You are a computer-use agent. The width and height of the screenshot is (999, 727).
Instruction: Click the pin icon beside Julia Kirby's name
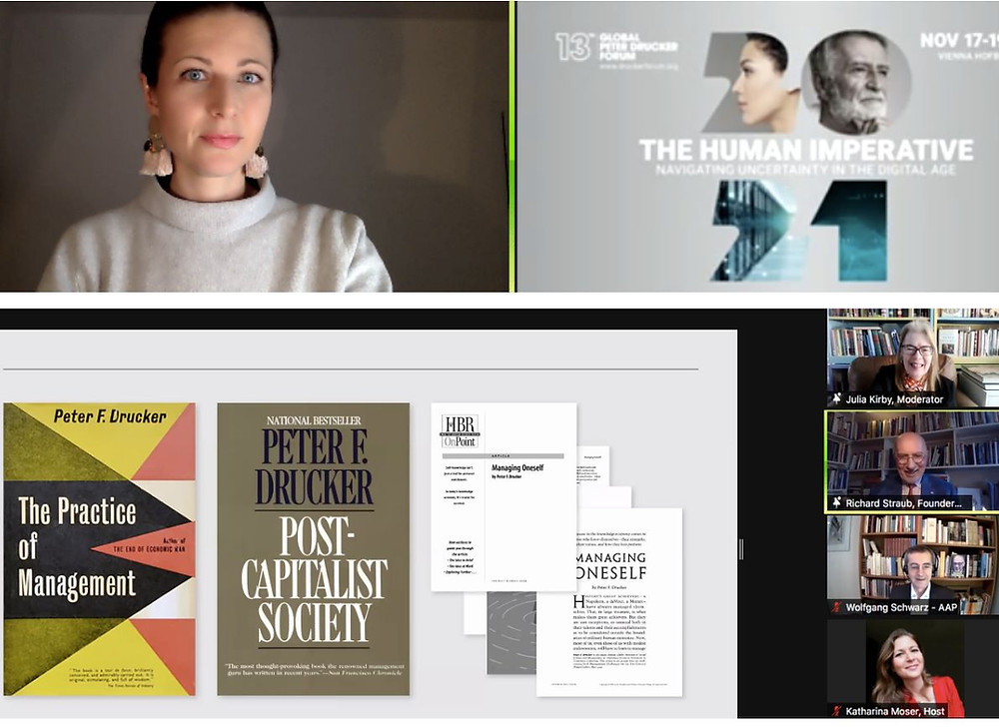coord(837,399)
